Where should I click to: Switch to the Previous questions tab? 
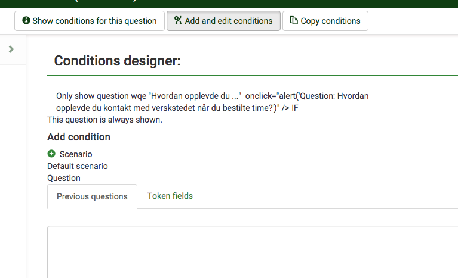pos(92,196)
